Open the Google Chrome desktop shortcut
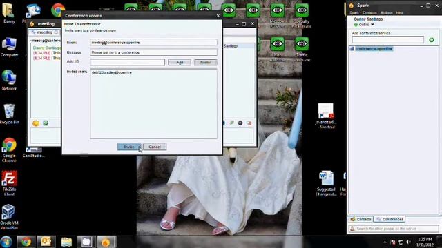The width and height of the screenshot is (442, 248). [x=9, y=150]
